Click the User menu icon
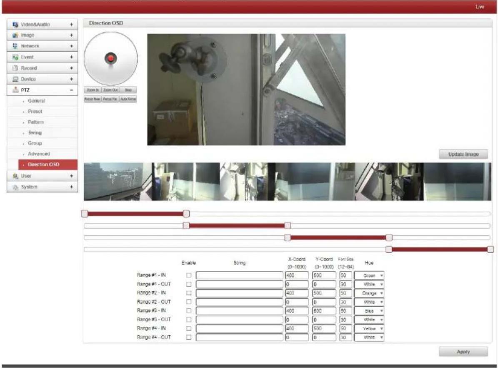This screenshot has height=368, width=498. (x=15, y=176)
